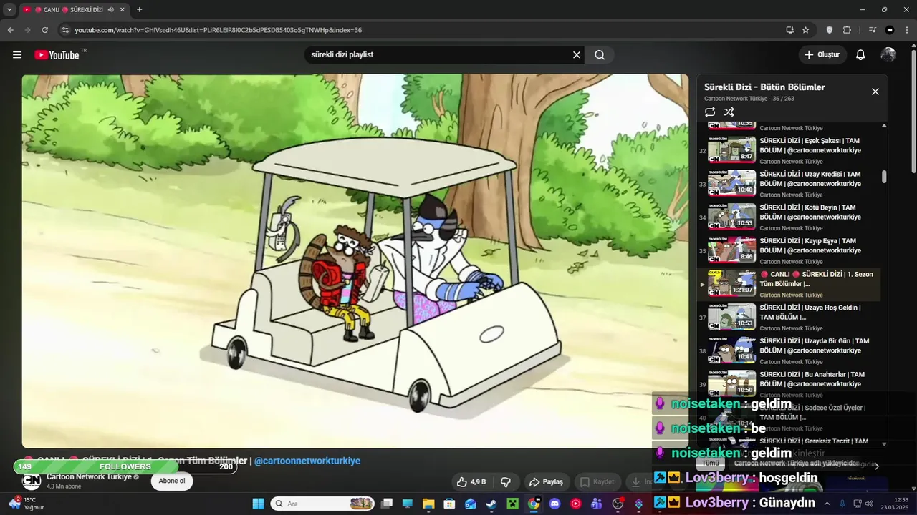The image size is (917, 515).
Task: Click the Oluştur create button
Action: click(x=822, y=55)
